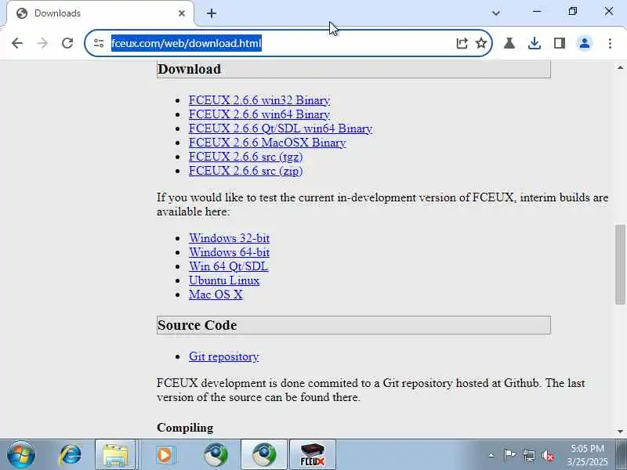Click the page scrollbar up arrow
This screenshot has width=627, height=470.
click(620, 67)
